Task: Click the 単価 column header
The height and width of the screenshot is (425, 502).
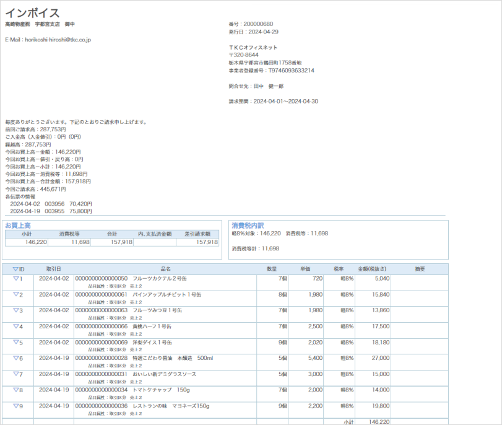Action: 305,269
